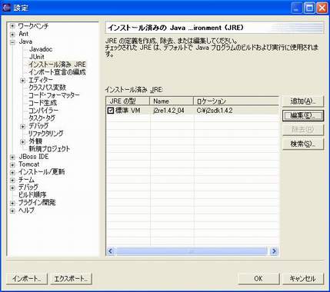Click the horizontal scrollbar thumb of JRE table

coord(192,251)
